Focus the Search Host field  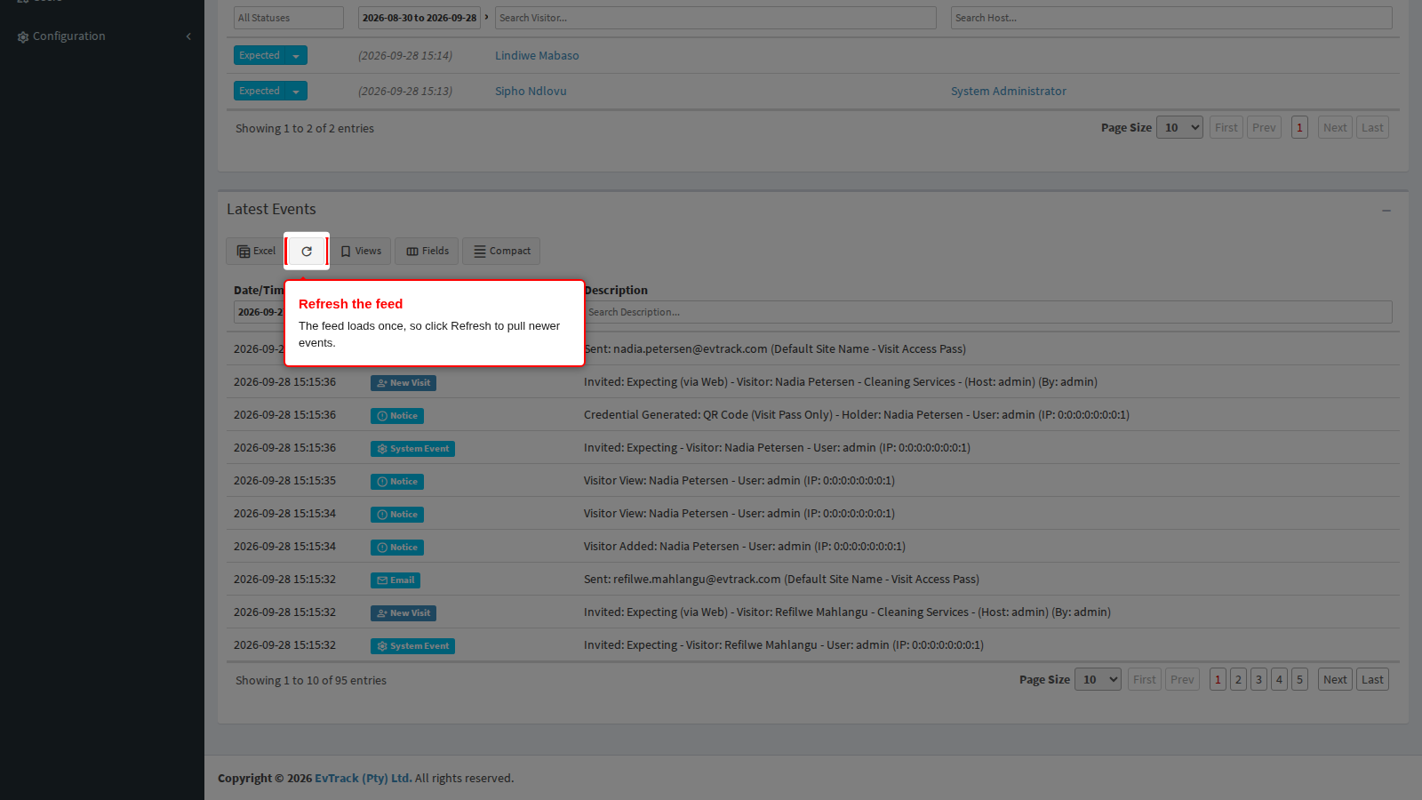click(x=1171, y=18)
